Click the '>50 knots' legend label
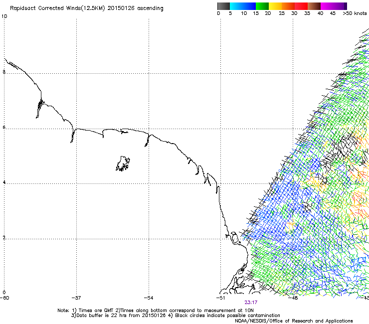Viewport: 369px width, 324px height. 355,13
